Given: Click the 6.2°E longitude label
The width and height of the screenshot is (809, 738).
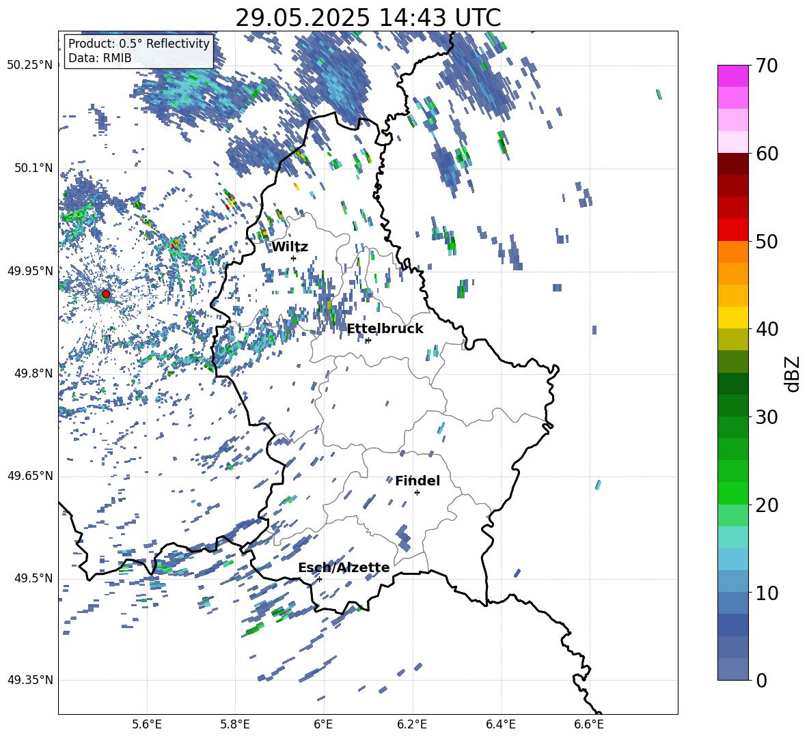Looking at the screenshot, I should click(412, 724).
